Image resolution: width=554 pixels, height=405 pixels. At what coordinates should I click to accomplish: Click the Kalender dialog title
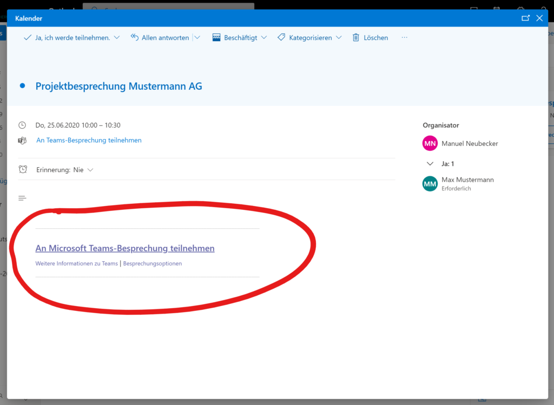click(x=29, y=18)
